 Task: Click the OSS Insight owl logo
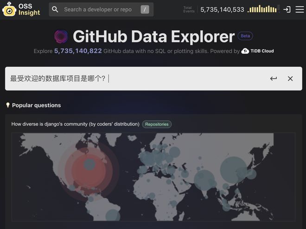tap(9, 10)
